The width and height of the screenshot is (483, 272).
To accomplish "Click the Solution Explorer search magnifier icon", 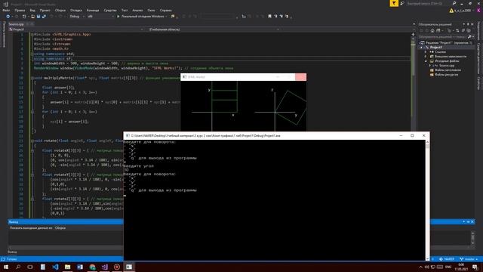I will (469, 36).
